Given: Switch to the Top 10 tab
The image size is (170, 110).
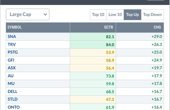Looking at the screenshot, I should tap(98, 15).
